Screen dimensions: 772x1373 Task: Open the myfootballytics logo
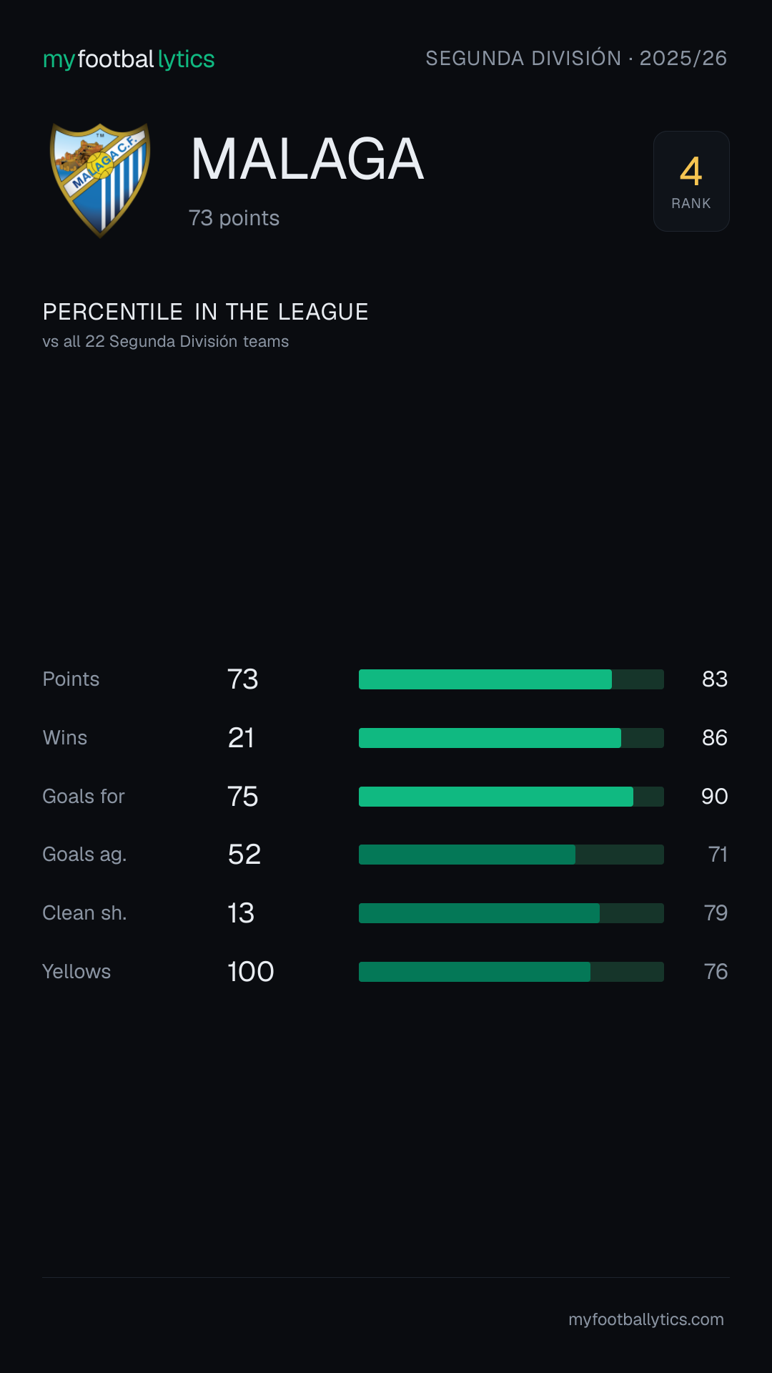click(x=129, y=59)
